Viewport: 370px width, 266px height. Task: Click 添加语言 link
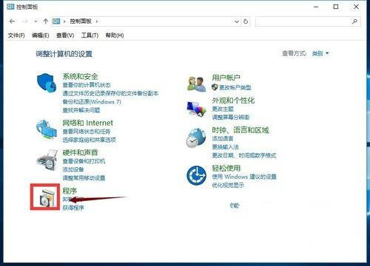coord(223,138)
